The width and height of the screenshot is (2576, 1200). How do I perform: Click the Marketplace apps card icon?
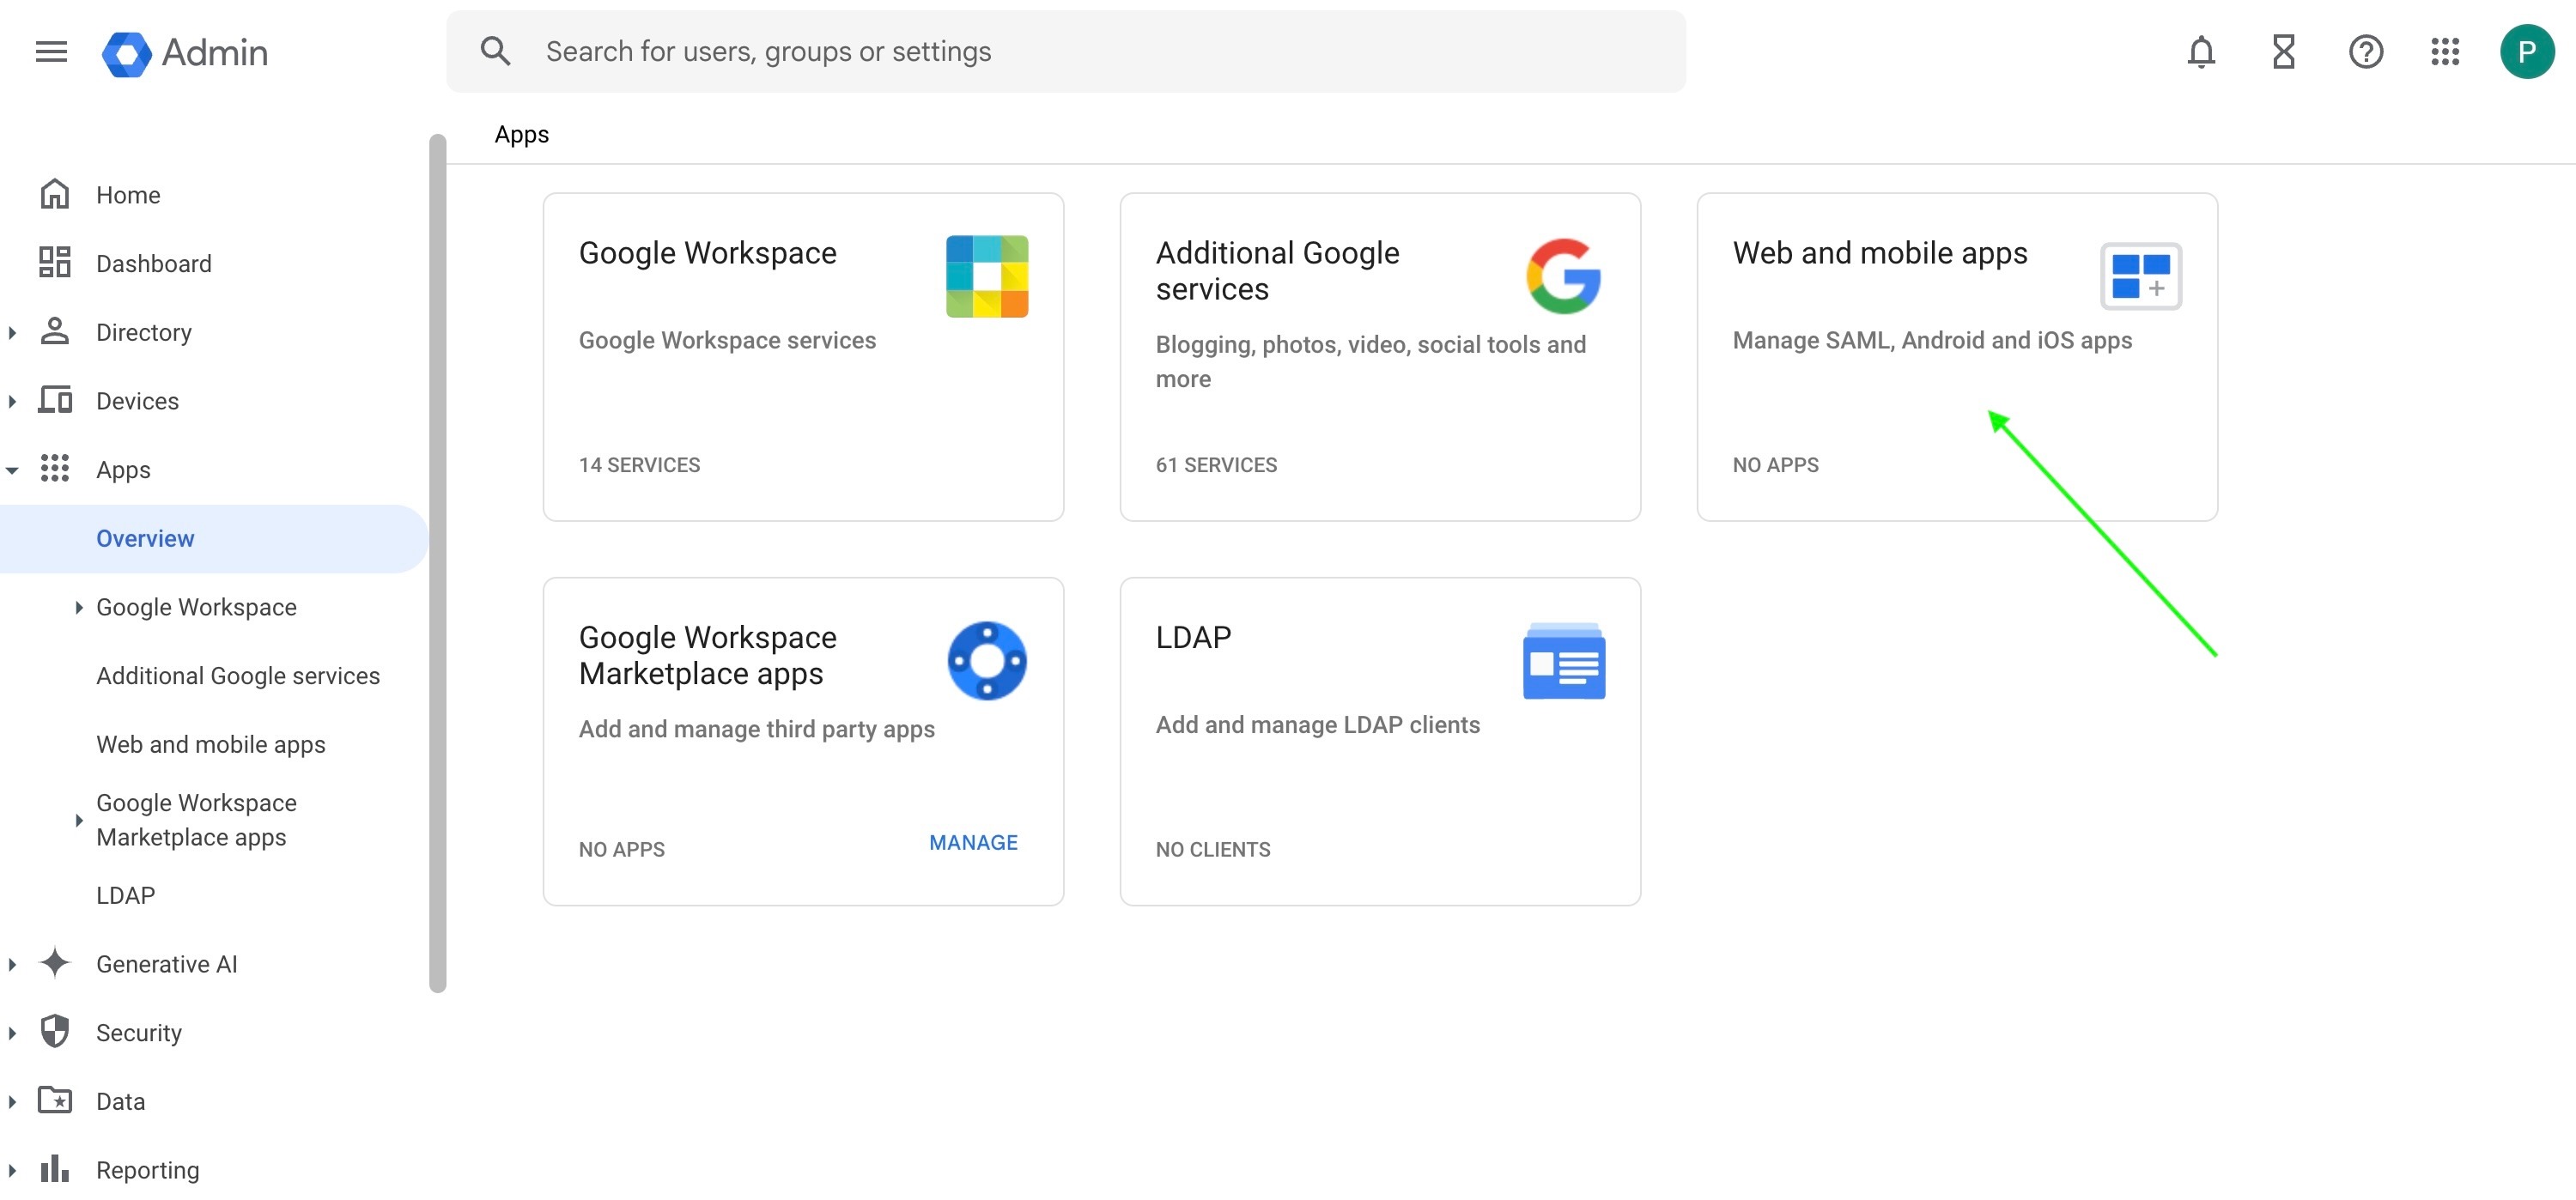[986, 661]
